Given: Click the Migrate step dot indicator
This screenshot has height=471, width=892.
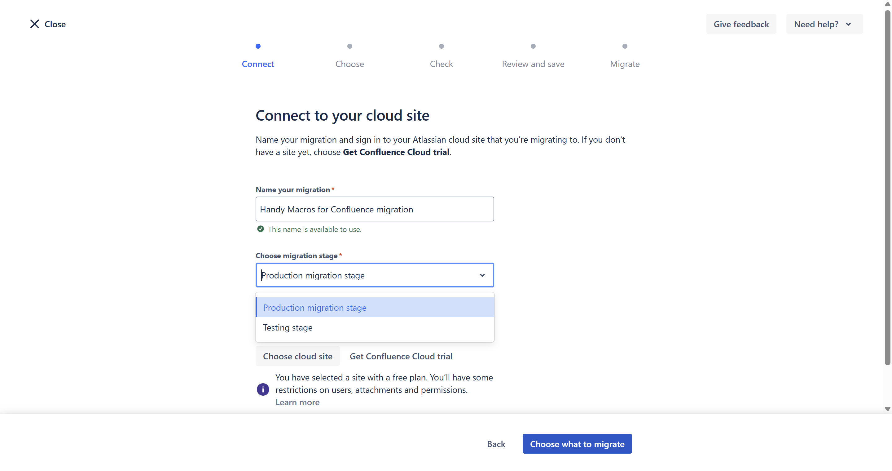Looking at the screenshot, I should coord(625,46).
